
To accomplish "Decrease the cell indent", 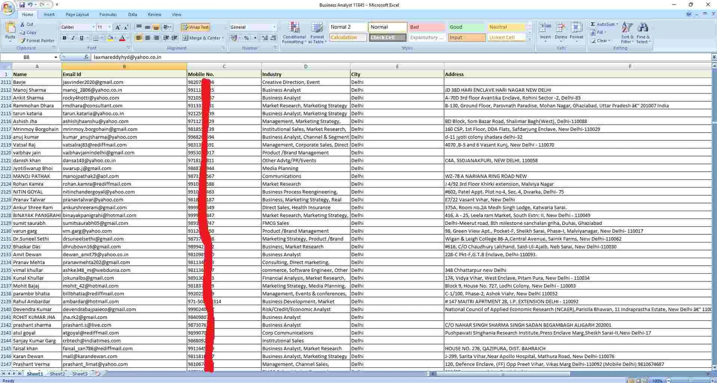I will [x=166, y=38].
